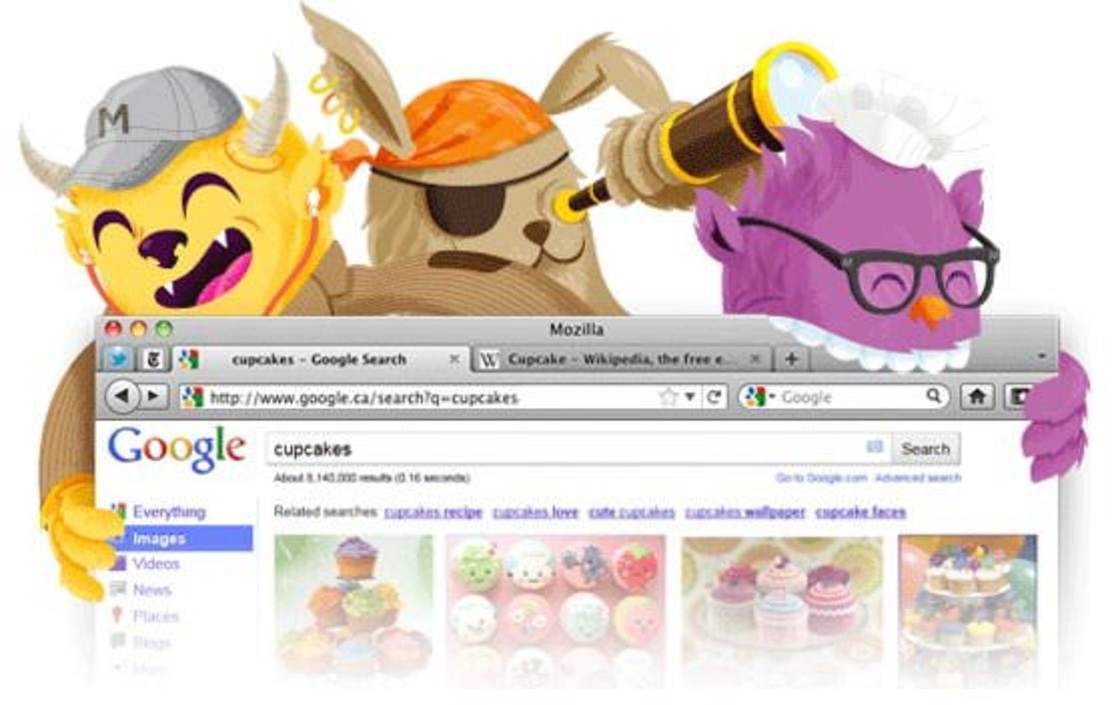Open the URL history dropdown arrow

[690, 397]
